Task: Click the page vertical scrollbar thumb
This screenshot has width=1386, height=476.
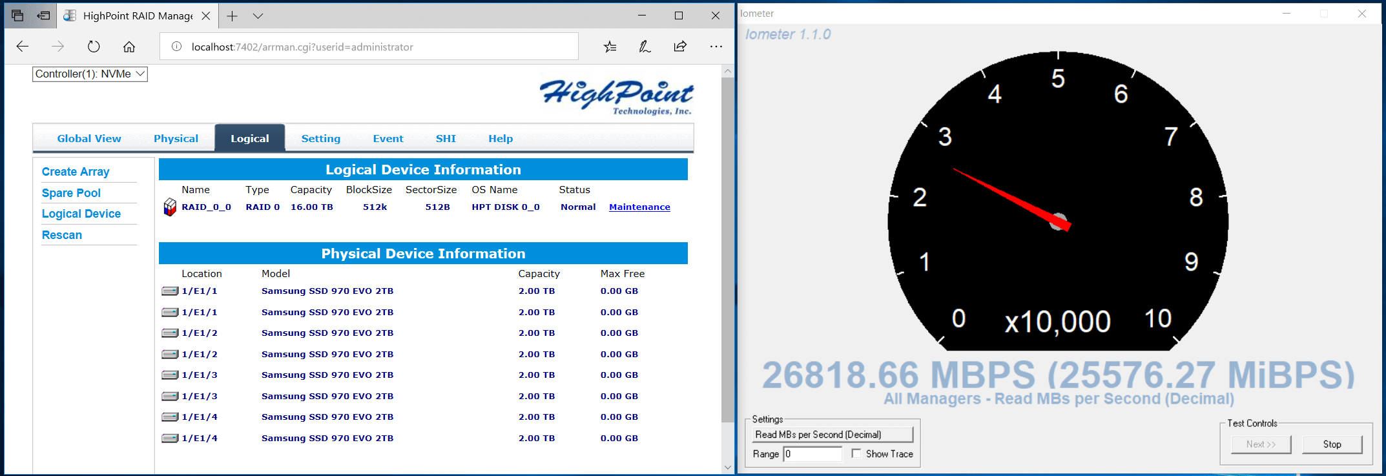Action: (728, 250)
